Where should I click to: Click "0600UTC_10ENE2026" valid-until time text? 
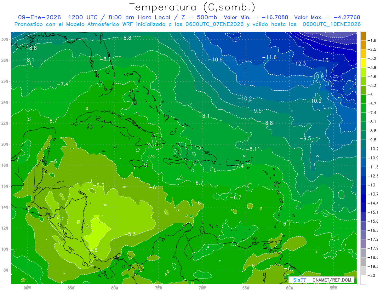(x=332, y=24)
